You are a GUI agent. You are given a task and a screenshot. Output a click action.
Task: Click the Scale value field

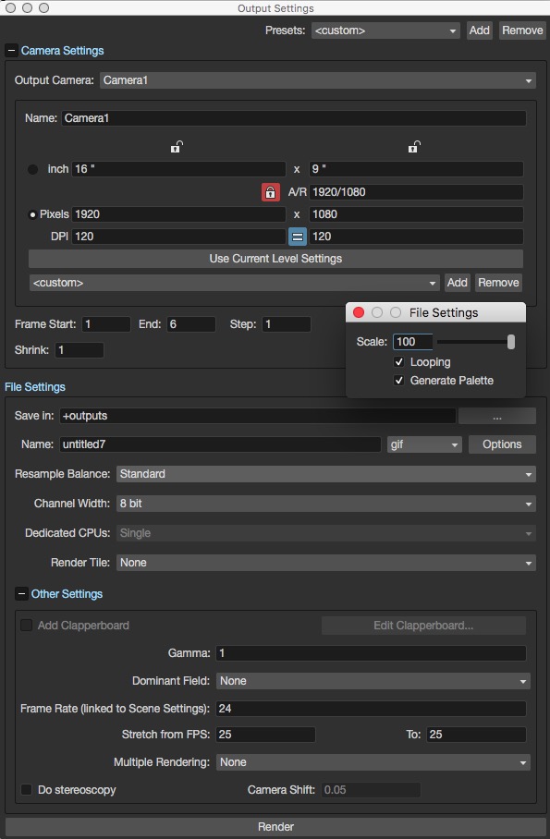pos(412,342)
